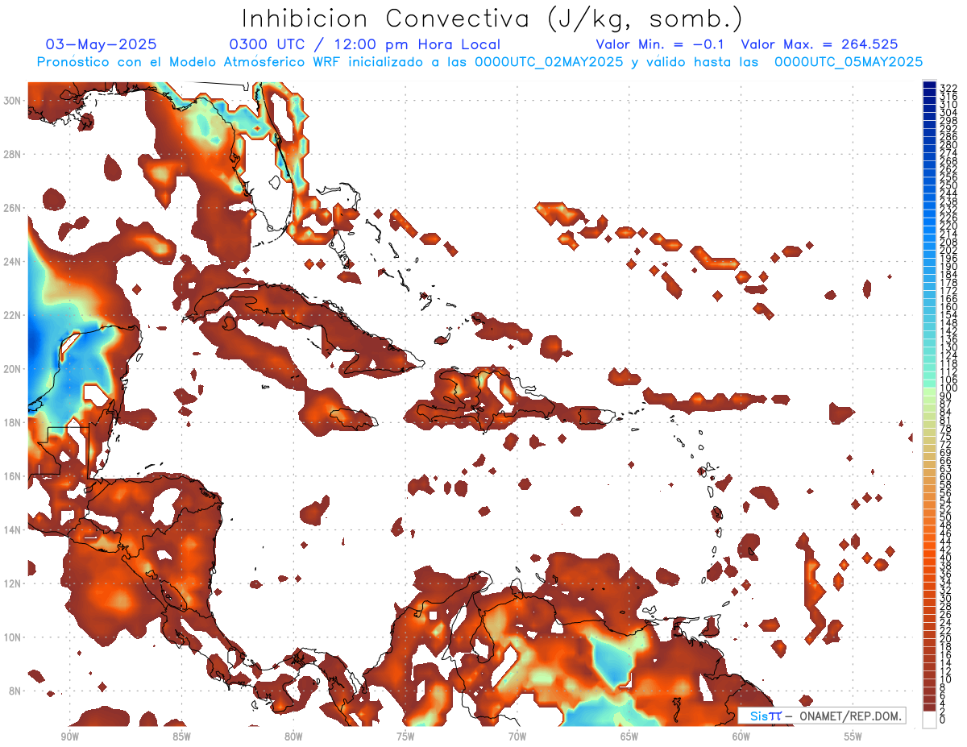Click the 8N latitude label

(x=16, y=691)
